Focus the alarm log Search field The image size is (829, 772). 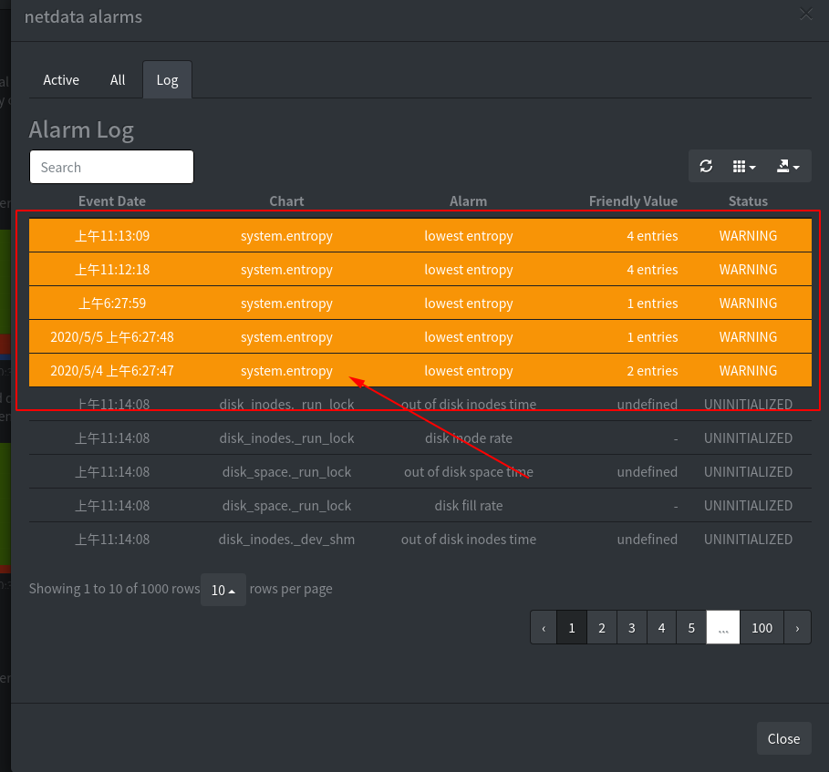[x=111, y=167]
